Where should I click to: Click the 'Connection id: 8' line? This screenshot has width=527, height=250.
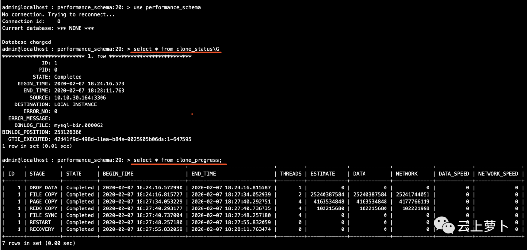(31, 21)
